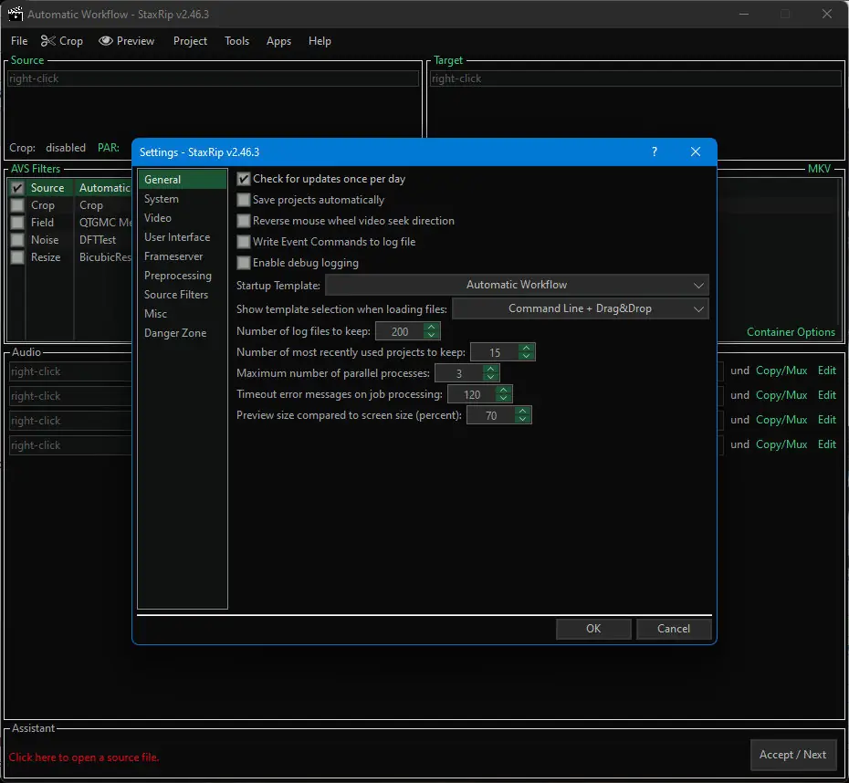Select the General settings page
This screenshot has height=783, width=849.
coord(183,180)
